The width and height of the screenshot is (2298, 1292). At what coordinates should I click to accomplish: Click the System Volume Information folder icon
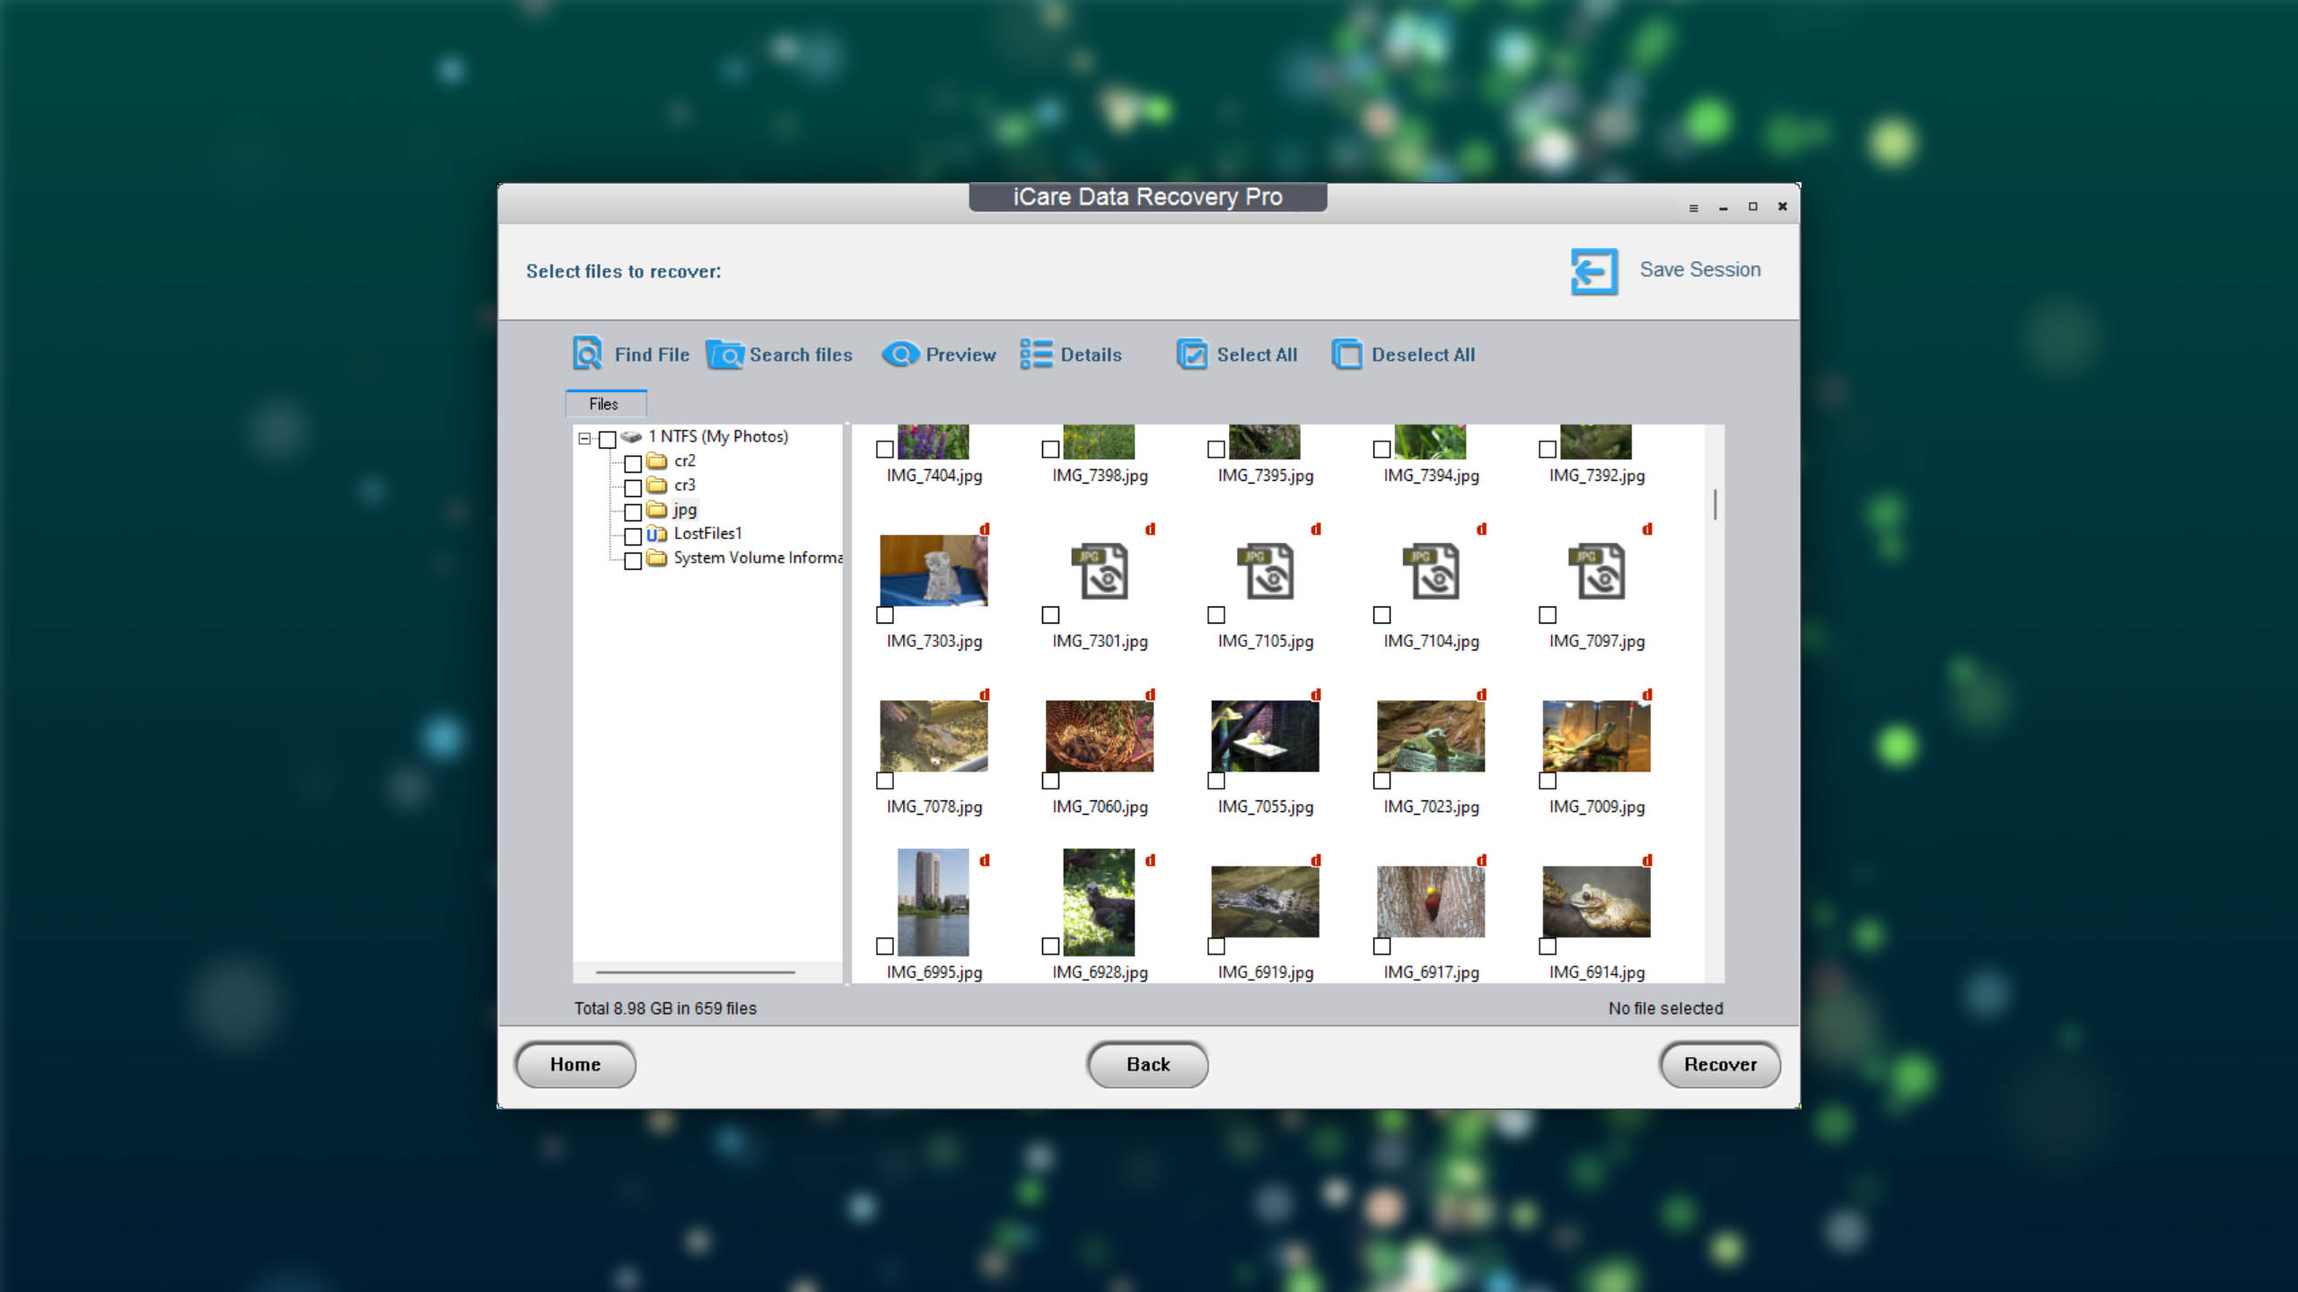click(657, 557)
